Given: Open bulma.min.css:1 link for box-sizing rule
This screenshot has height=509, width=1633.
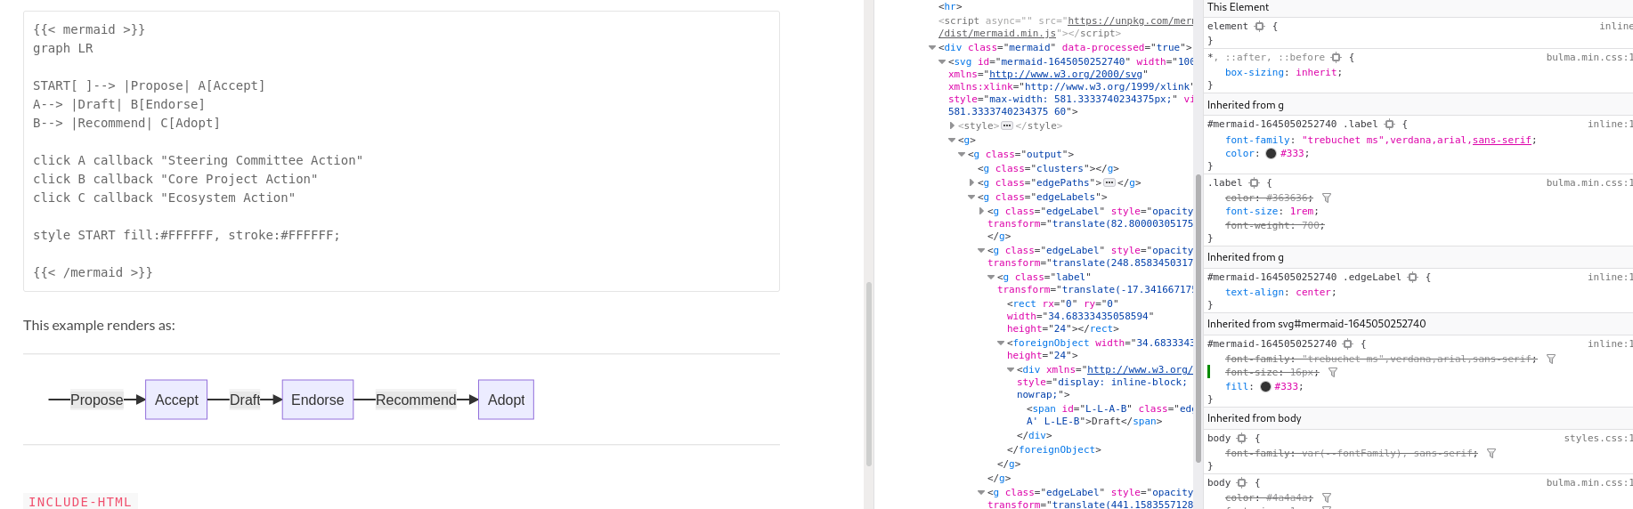Looking at the screenshot, I should tap(1589, 58).
